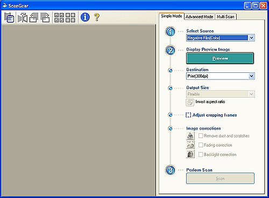269x198 pixels.
Task: Switch to the Multi Scan tab
Action: coord(225,17)
